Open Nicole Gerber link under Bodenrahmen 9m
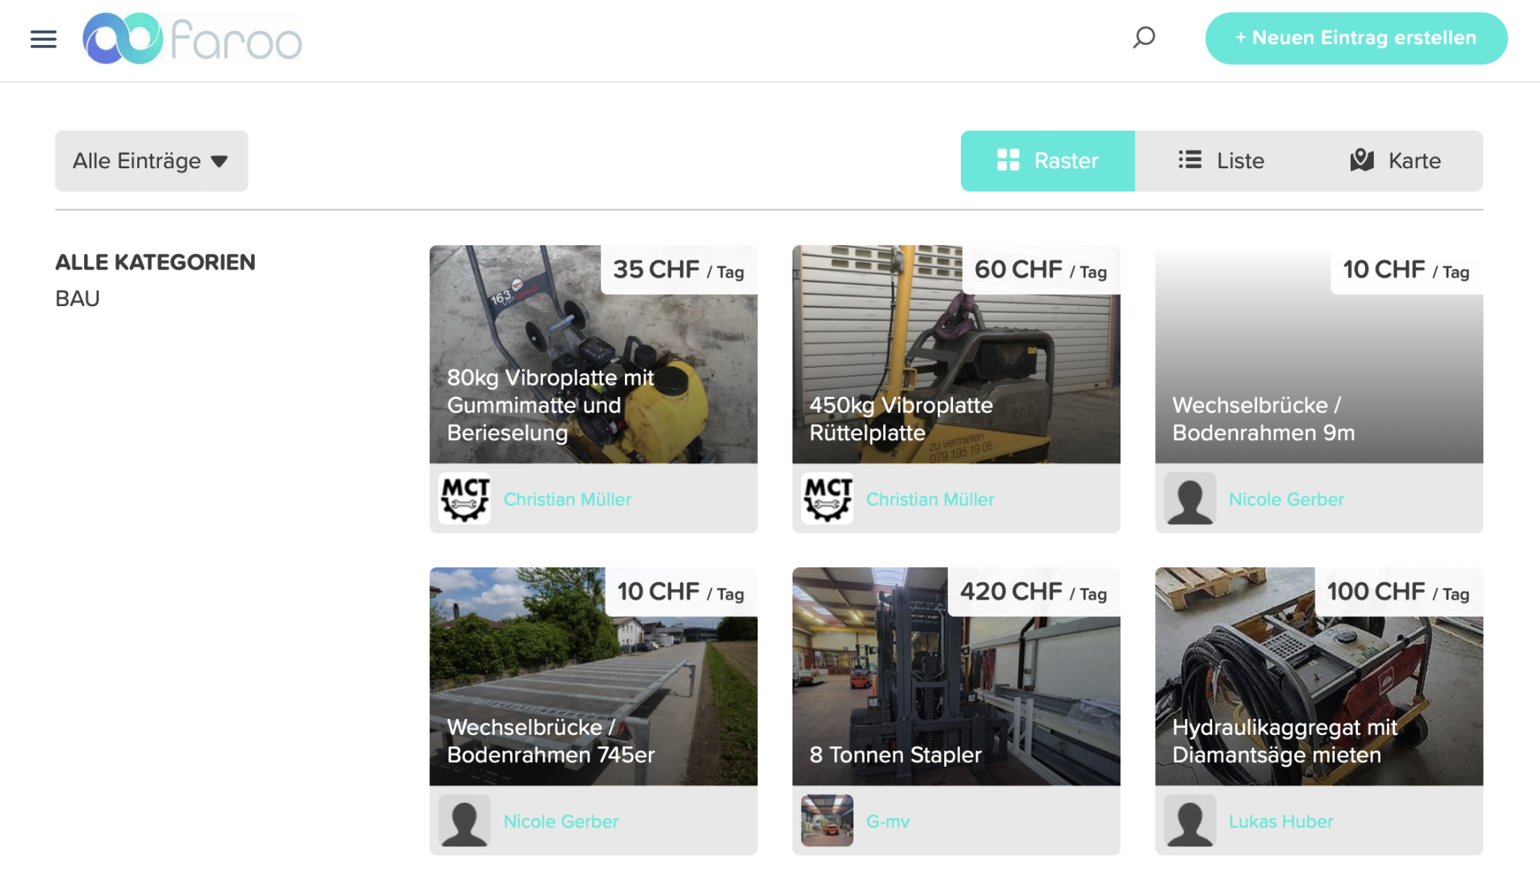Screen dimensions: 1540x872 point(1286,499)
